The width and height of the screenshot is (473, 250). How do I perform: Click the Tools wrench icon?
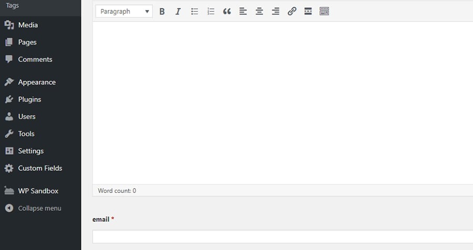tap(9, 134)
